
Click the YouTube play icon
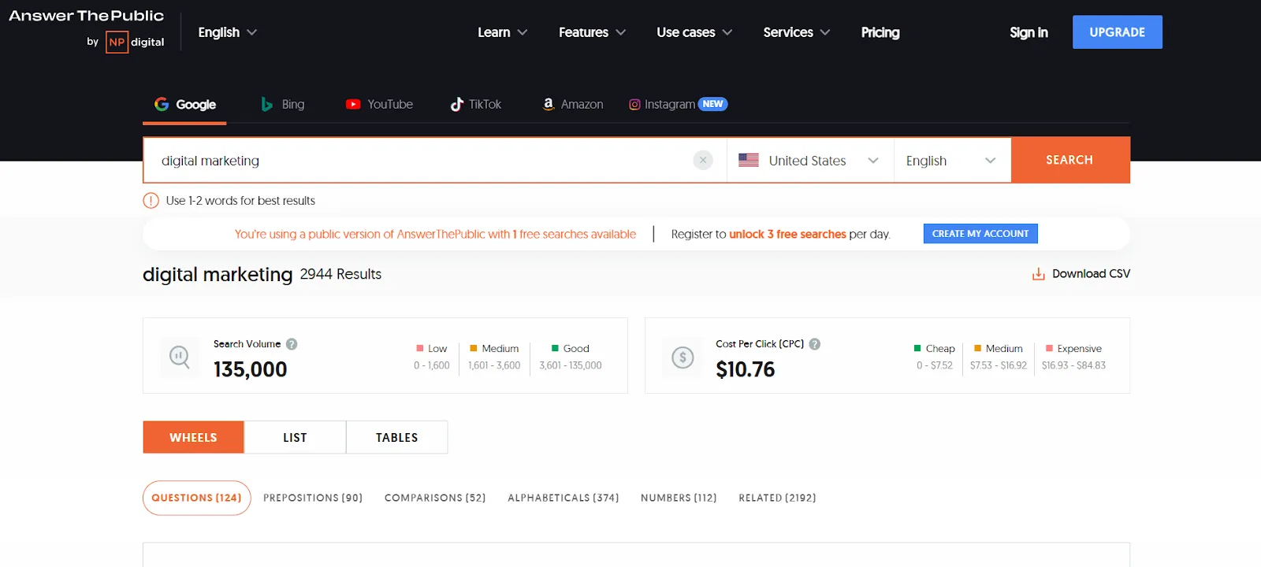tap(353, 104)
